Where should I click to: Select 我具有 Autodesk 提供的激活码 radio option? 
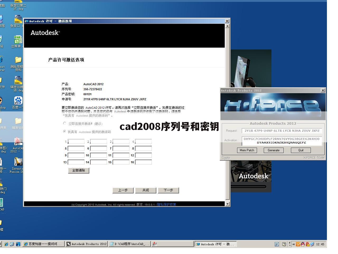tap(65, 131)
